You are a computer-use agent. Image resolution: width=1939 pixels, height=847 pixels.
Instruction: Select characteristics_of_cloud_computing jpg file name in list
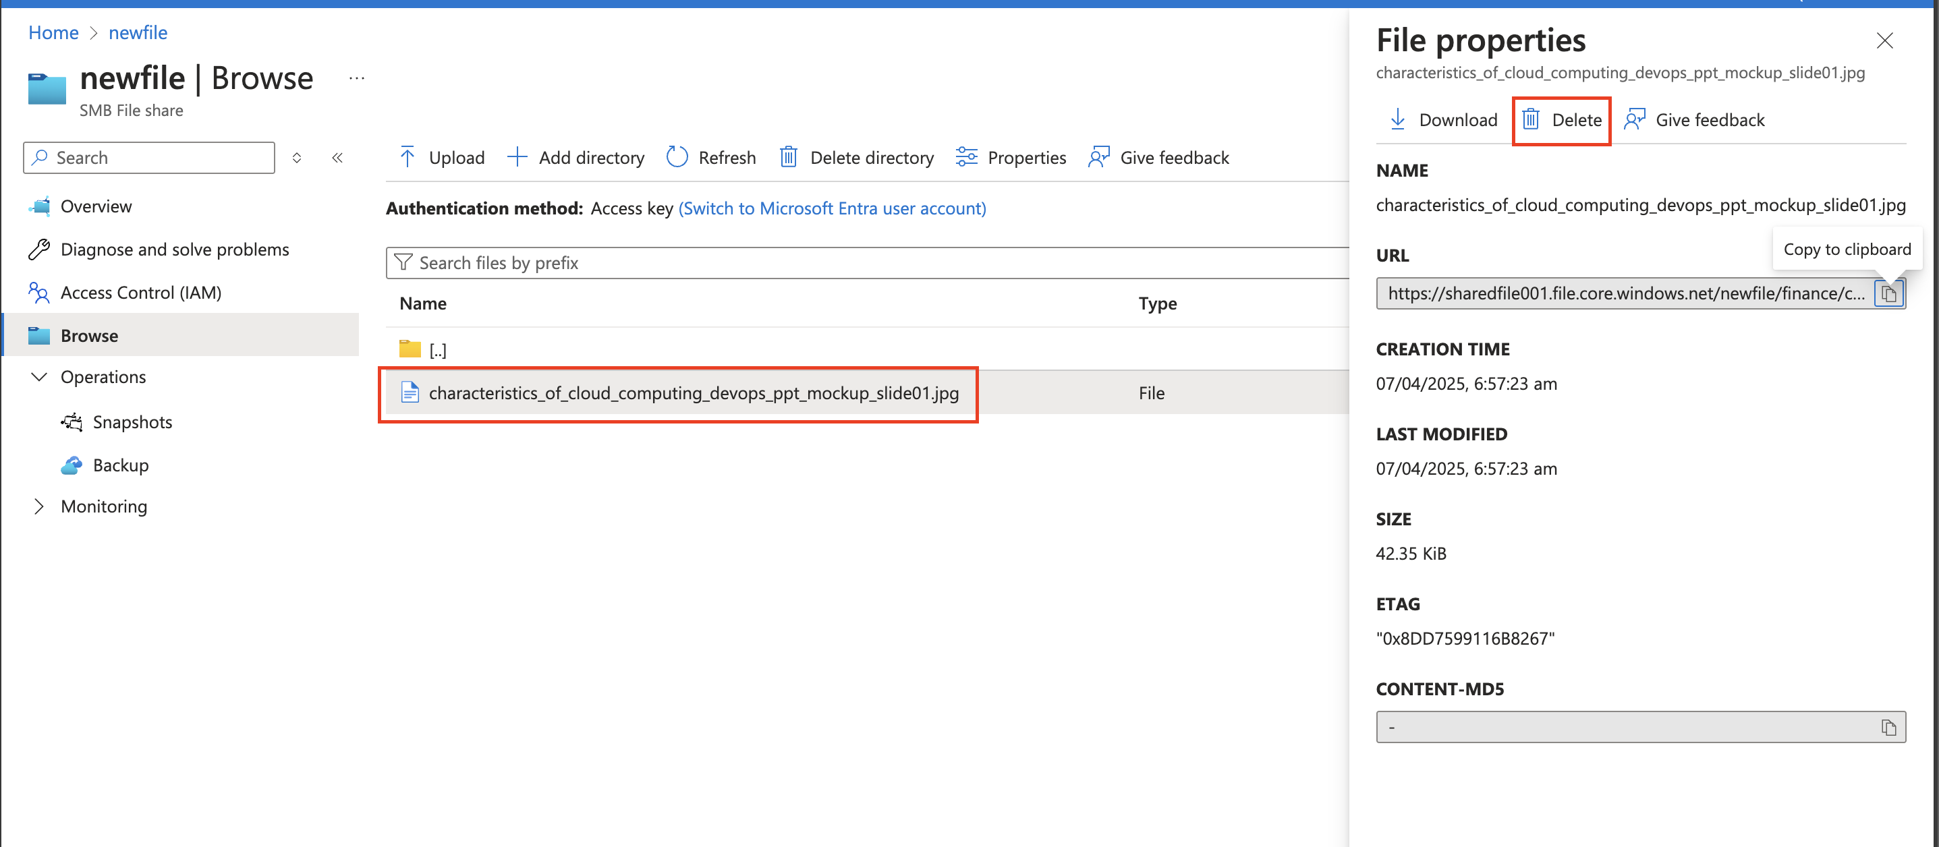[x=694, y=392]
